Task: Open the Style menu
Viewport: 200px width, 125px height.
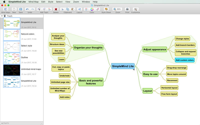Action: point(51,2)
